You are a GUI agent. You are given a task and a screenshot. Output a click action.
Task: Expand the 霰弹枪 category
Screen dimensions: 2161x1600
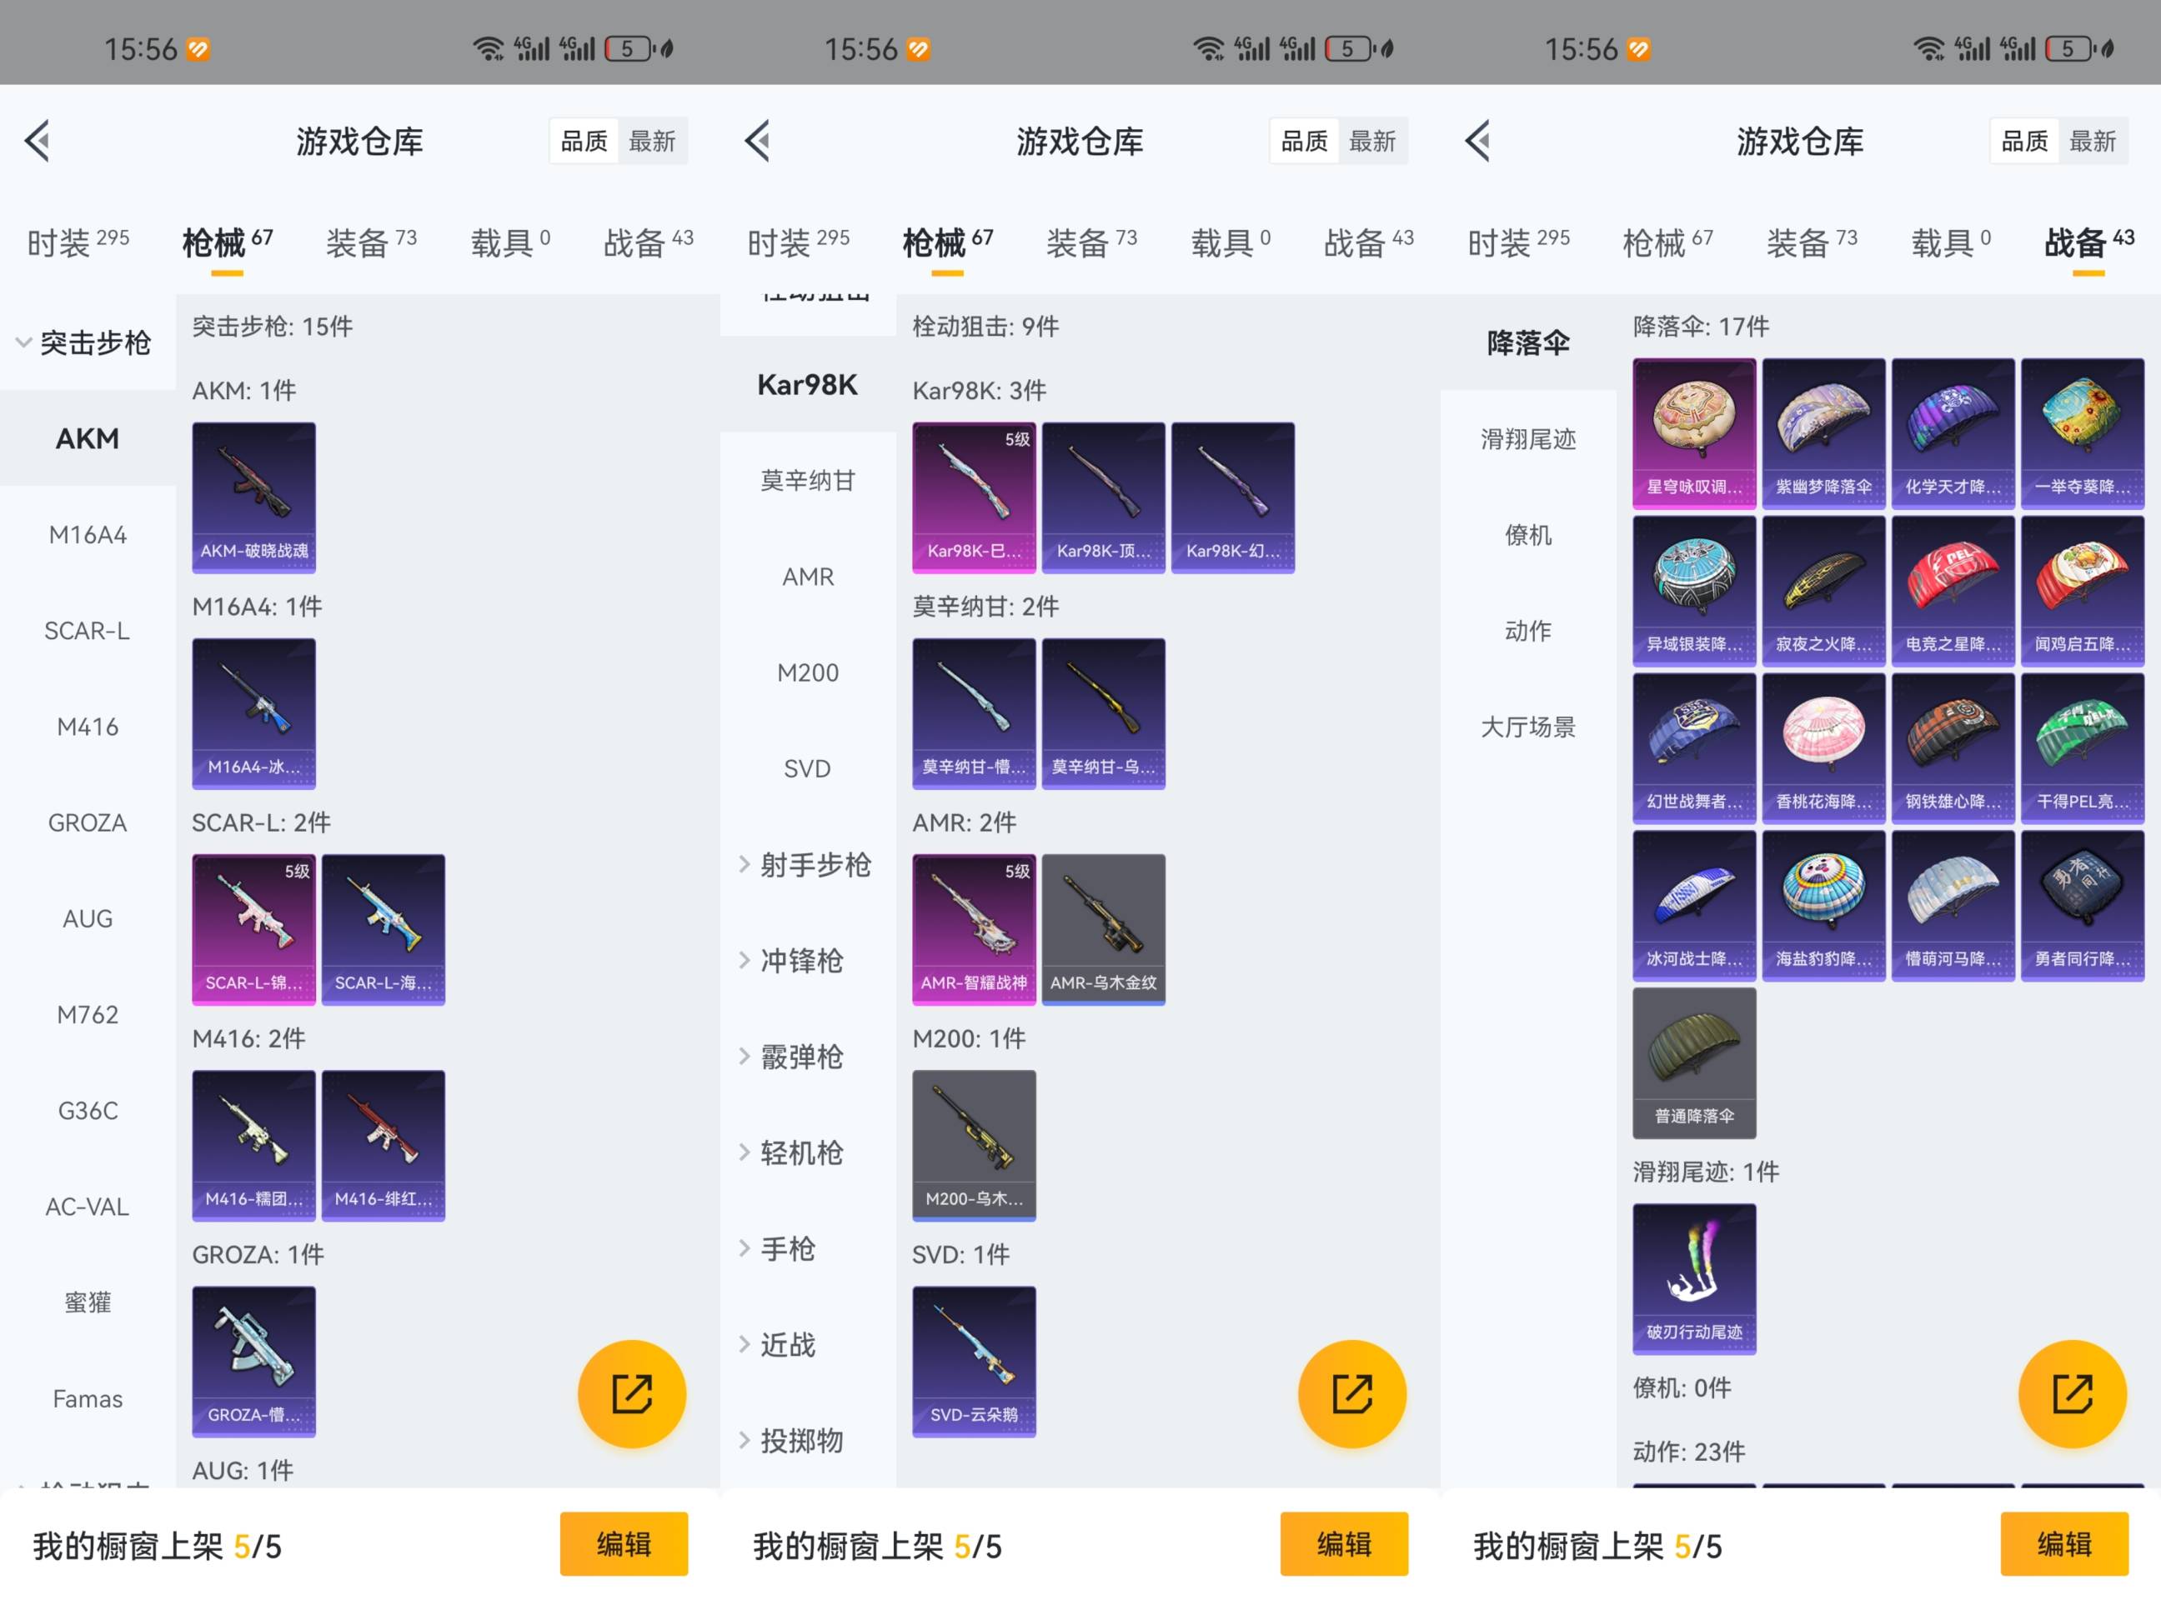coord(792,1057)
